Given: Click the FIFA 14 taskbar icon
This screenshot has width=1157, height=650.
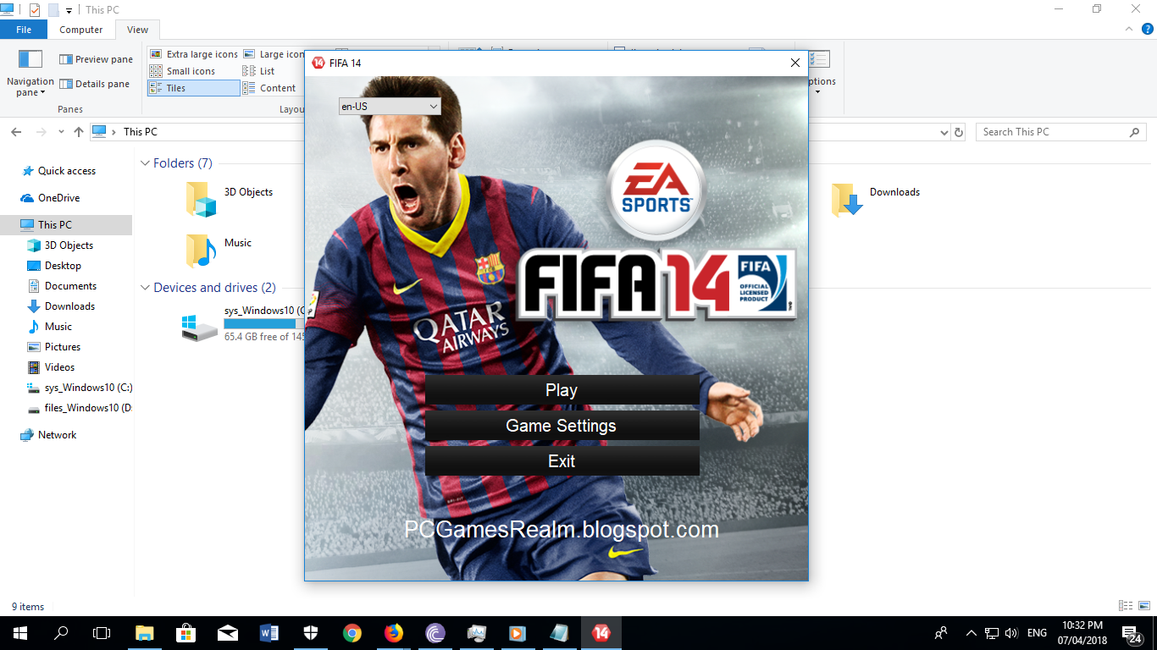Looking at the screenshot, I should tap(601, 633).
